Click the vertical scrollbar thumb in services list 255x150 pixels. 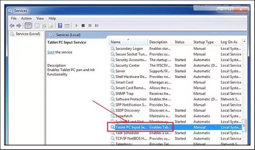(244, 125)
